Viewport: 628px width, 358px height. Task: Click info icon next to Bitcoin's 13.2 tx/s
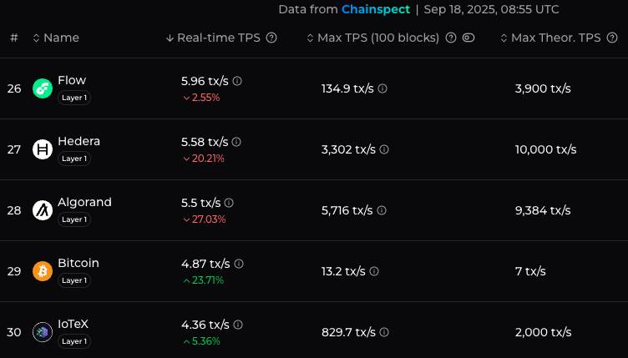pyautogui.click(x=374, y=271)
